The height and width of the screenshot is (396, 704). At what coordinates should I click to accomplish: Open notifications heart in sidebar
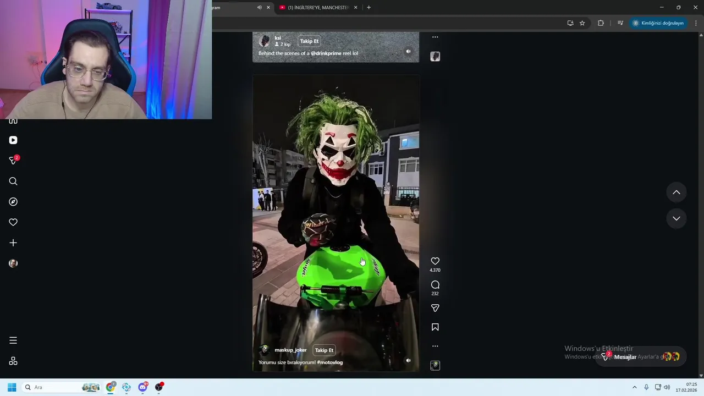tap(13, 222)
